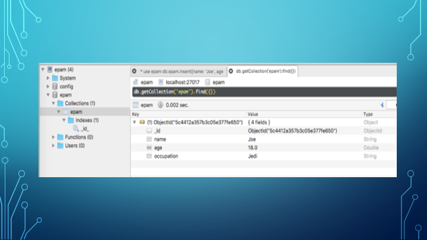Click the Key column header
427x240 pixels.
click(x=189, y=114)
